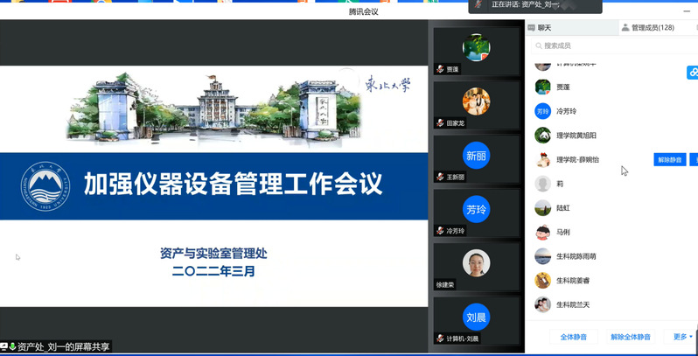The image size is (698, 356).
Task: Click 资产处_刘一的屏幕共享 label
Action: [63, 347]
